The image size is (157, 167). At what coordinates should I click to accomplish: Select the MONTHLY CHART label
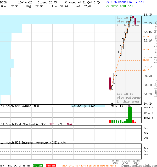(x=122, y=106)
